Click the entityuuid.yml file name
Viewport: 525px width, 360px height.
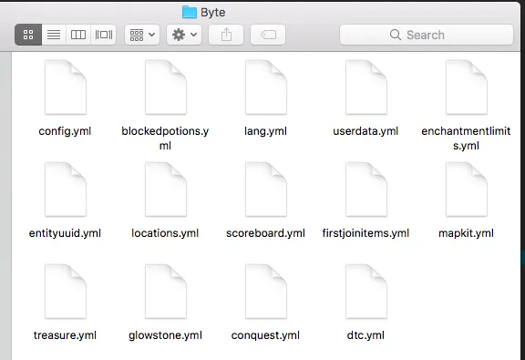[x=65, y=233]
